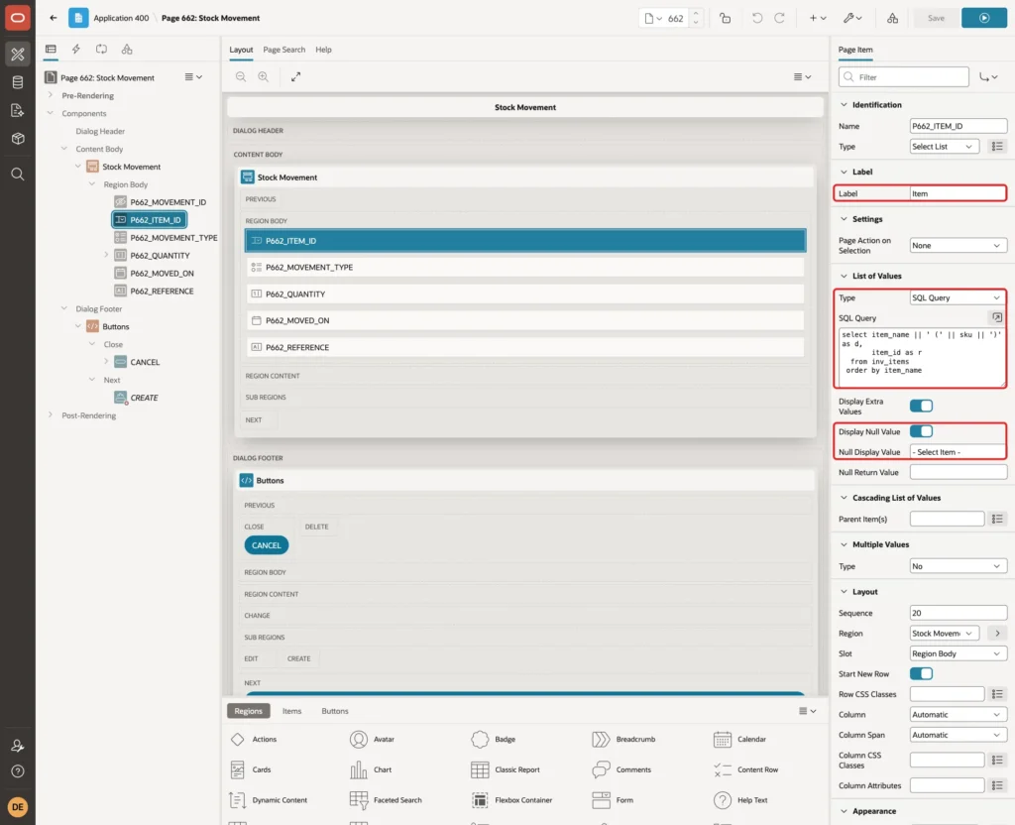The image size is (1015, 825).
Task: Click the Redo arrow in top toolbar
Action: [x=779, y=18]
